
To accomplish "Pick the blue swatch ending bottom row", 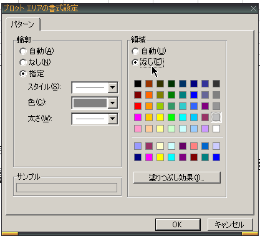I will point(216,157).
